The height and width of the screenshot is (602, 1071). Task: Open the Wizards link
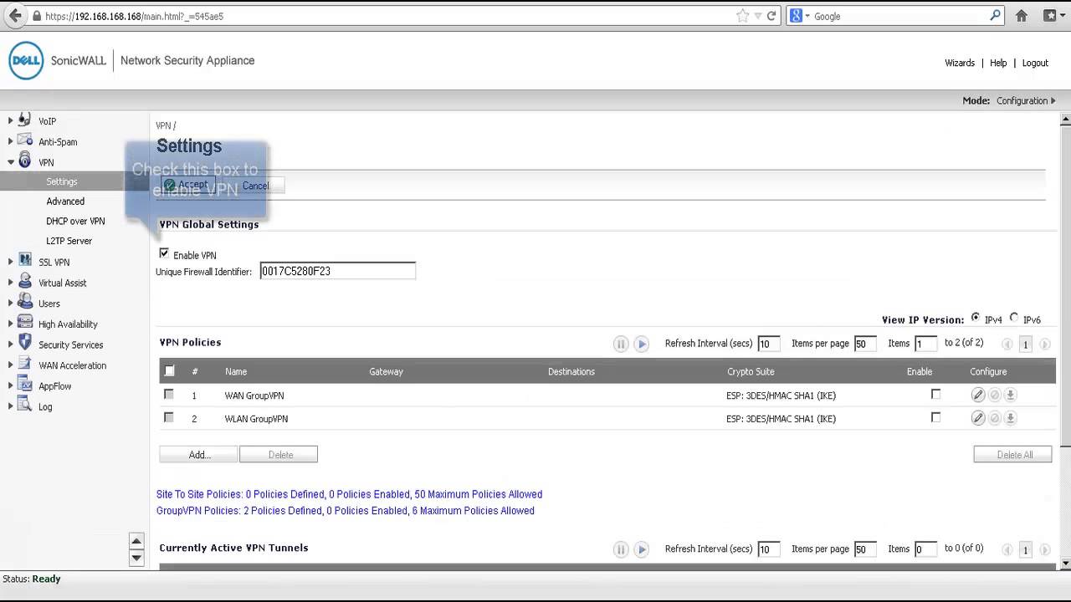pos(960,63)
